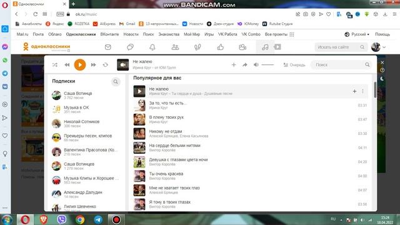Toggle shuffle in the music player

click(55, 65)
